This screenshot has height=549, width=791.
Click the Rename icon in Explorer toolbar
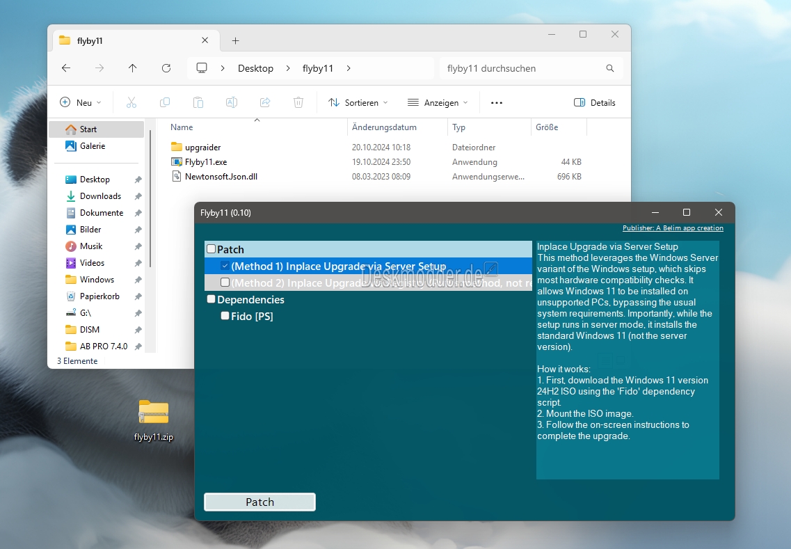(232, 102)
